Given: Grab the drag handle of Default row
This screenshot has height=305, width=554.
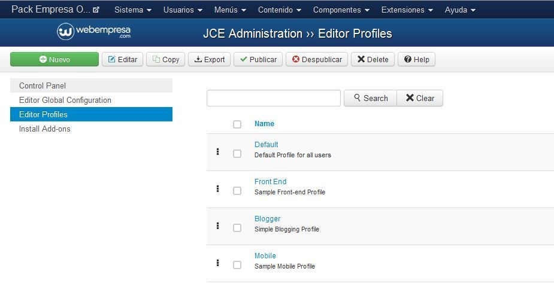Looking at the screenshot, I should pyautogui.click(x=217, y=152).
